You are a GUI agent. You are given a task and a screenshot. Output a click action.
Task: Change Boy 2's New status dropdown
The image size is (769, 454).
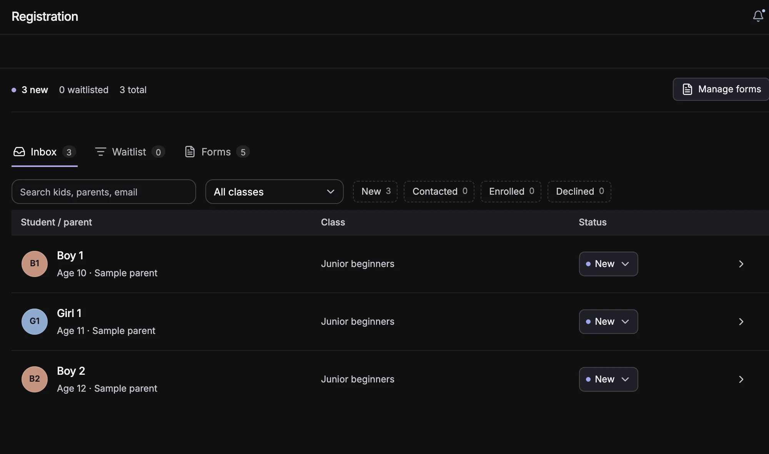pyautogui.click(x=608, y=379)
